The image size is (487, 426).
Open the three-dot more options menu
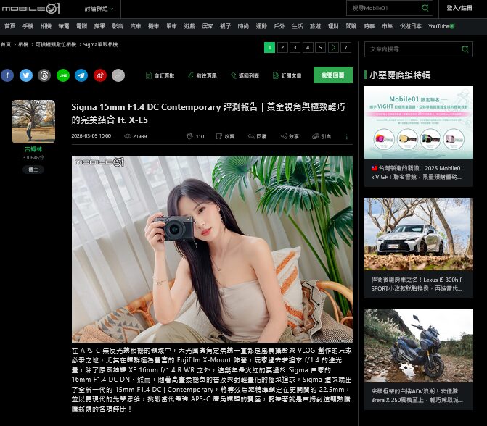(345, 136)
